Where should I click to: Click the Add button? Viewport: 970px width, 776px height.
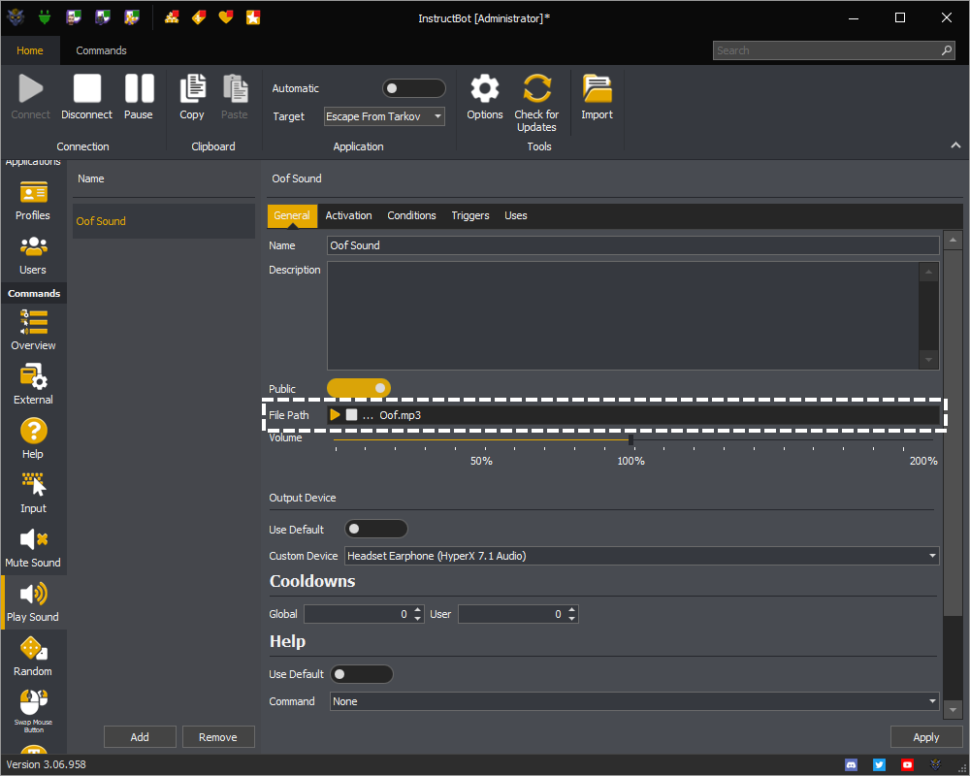tap(140, 737)
